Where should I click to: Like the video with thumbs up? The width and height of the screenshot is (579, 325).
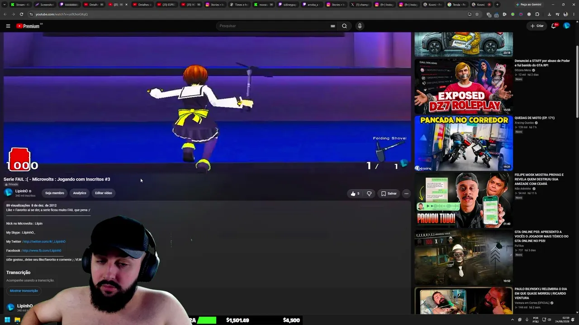pos(355,194)
